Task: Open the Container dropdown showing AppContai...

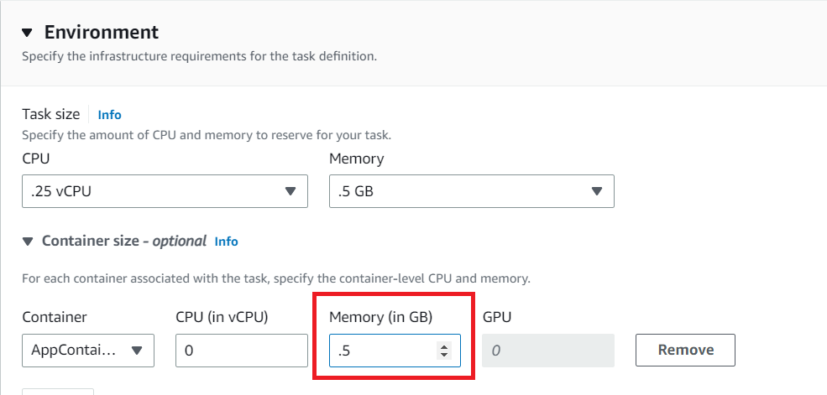Action: click(88, 351)
